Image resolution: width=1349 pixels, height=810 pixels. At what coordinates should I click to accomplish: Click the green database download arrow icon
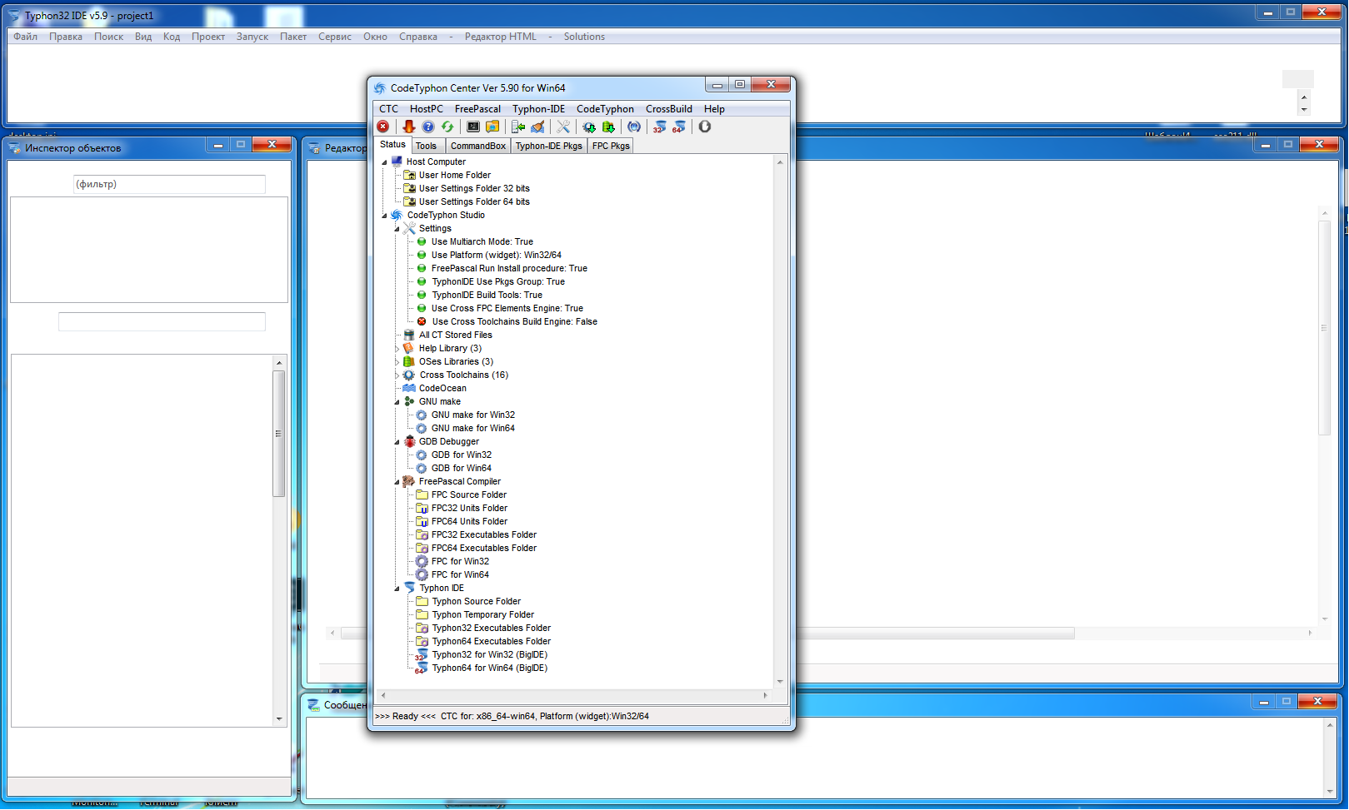pos(608,127)
